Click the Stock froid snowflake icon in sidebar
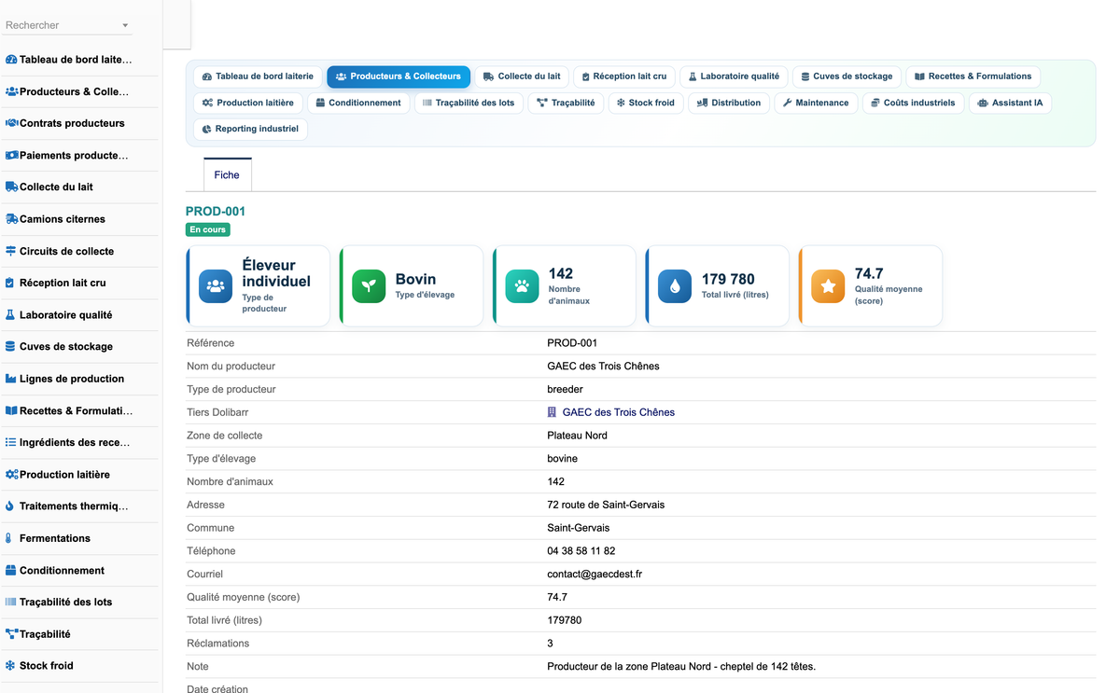1120x693 pixels. (10, 666)
